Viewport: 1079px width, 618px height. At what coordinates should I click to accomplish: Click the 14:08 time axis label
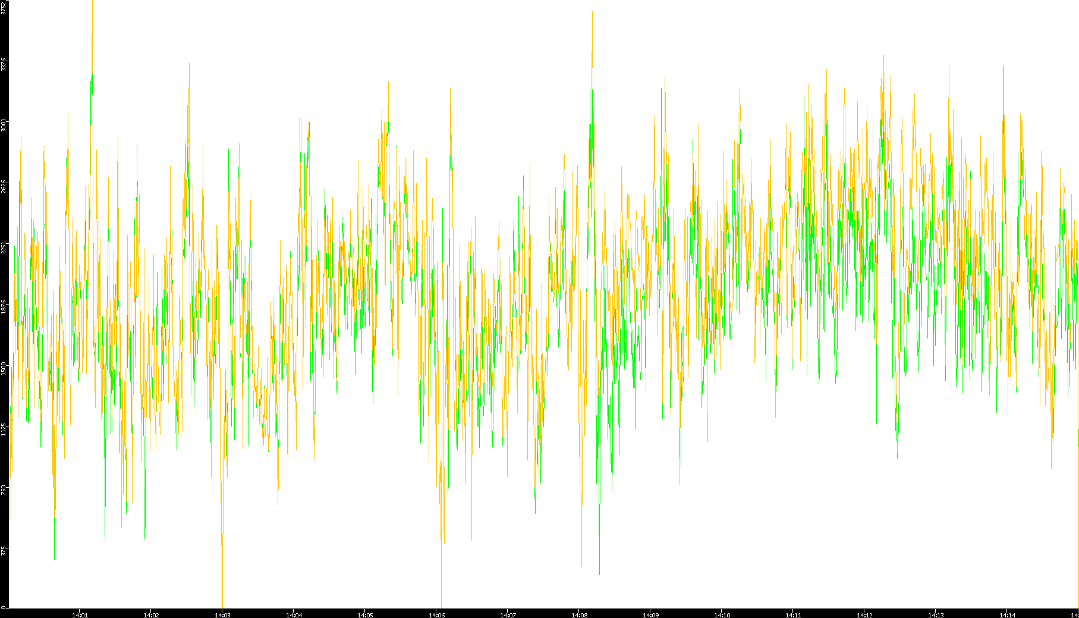click(x=579, y=615)
